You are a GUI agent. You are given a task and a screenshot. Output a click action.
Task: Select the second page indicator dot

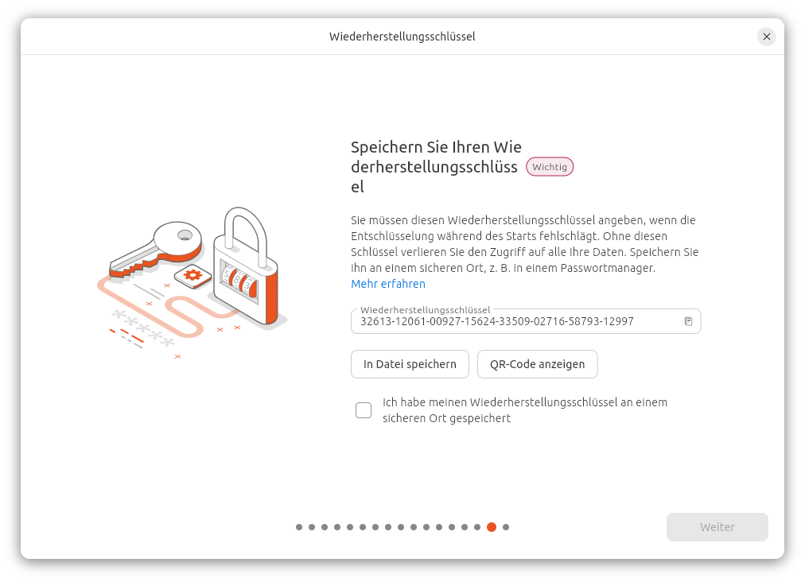[x=312, y=527]
